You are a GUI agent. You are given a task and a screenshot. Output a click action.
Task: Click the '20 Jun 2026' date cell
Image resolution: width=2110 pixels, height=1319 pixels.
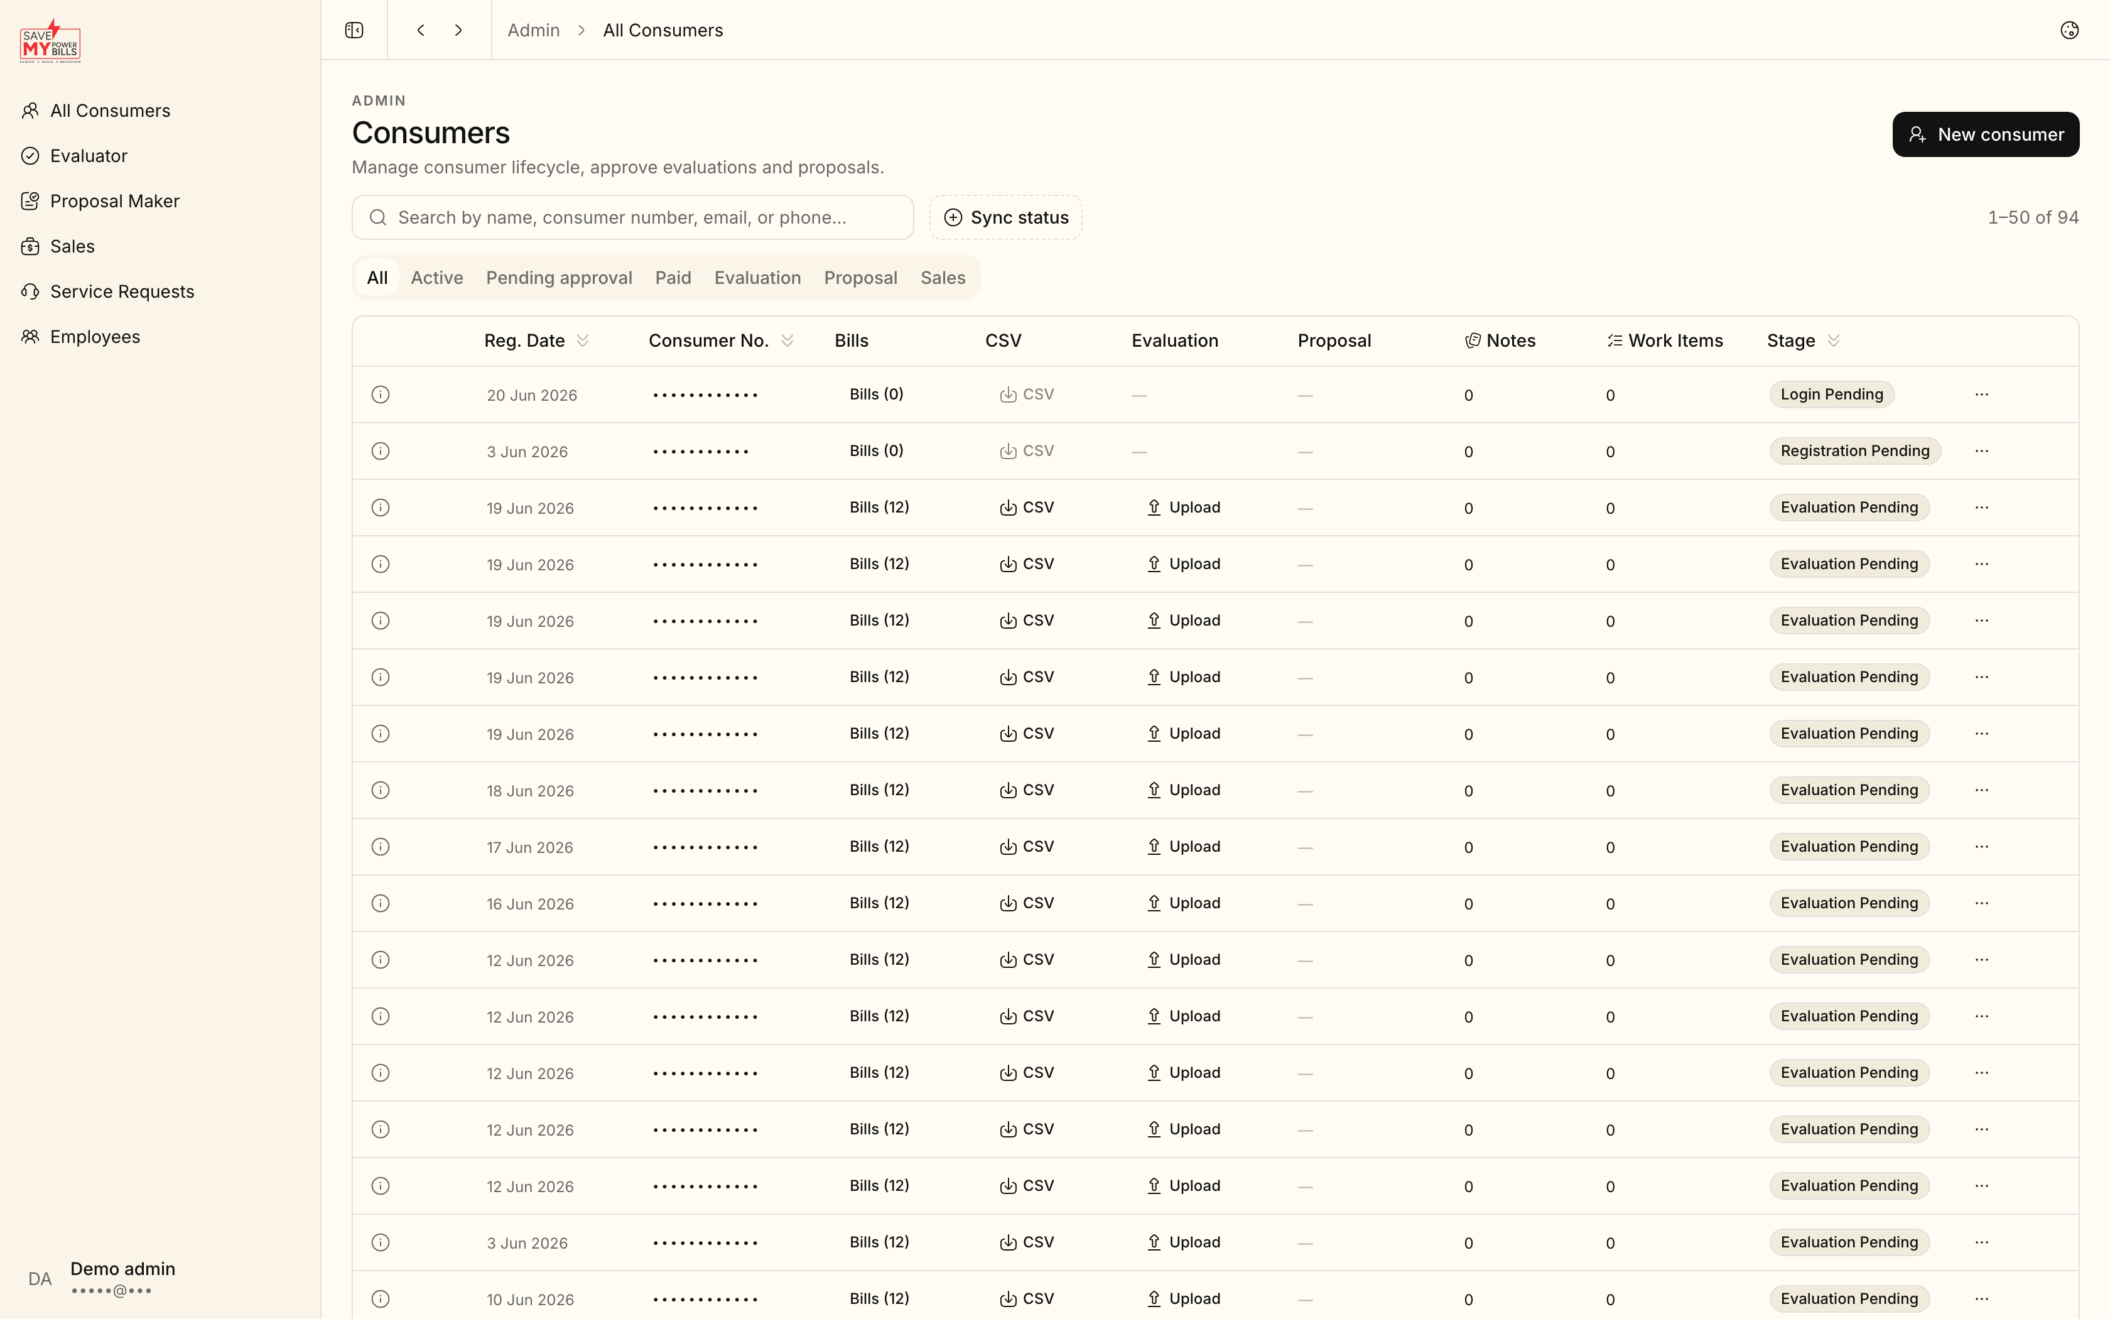point(532,395)
